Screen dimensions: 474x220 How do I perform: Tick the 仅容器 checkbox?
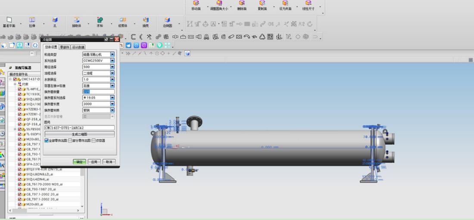click(x=94, y=140)
